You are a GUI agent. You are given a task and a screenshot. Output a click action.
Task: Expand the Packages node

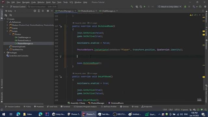[x=5, y=53]
